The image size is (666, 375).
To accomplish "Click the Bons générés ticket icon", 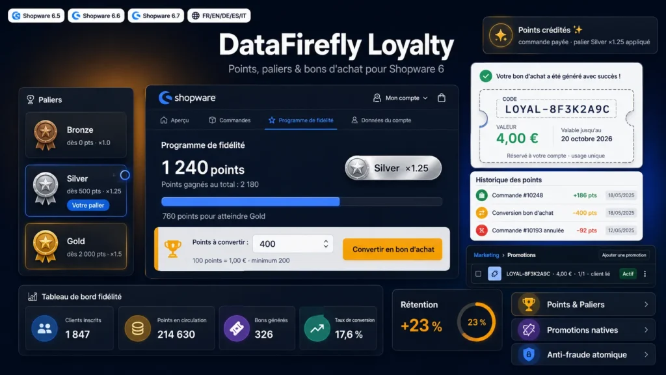I will coord(237,328).
